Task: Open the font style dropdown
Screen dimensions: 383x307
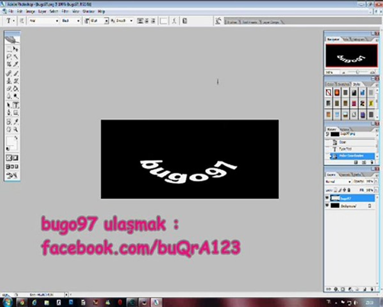Action: pyautogui.click(x=78, y=21)
